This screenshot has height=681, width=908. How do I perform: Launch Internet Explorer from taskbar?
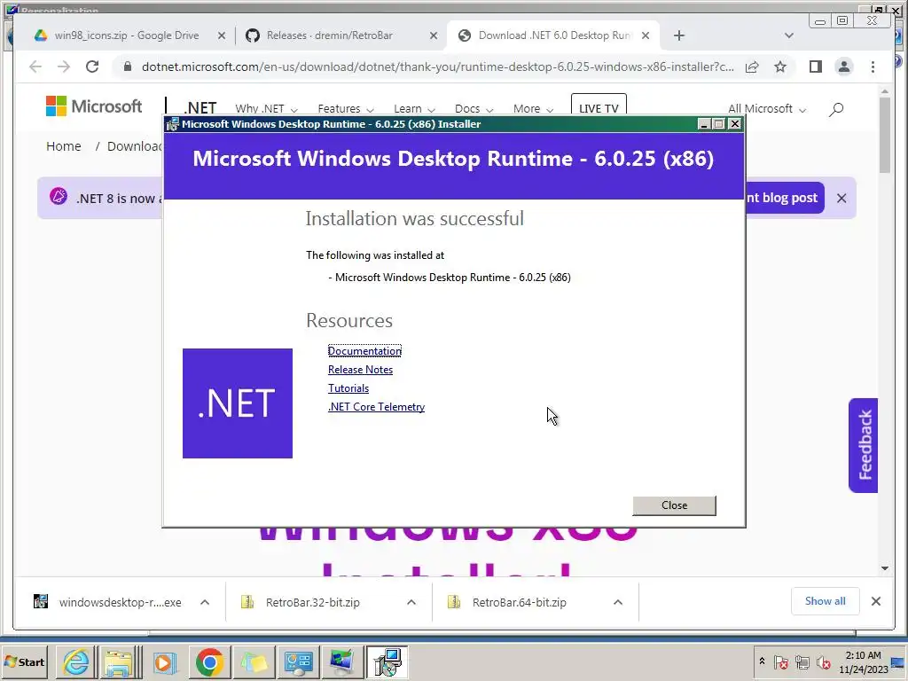click(76, 661)
